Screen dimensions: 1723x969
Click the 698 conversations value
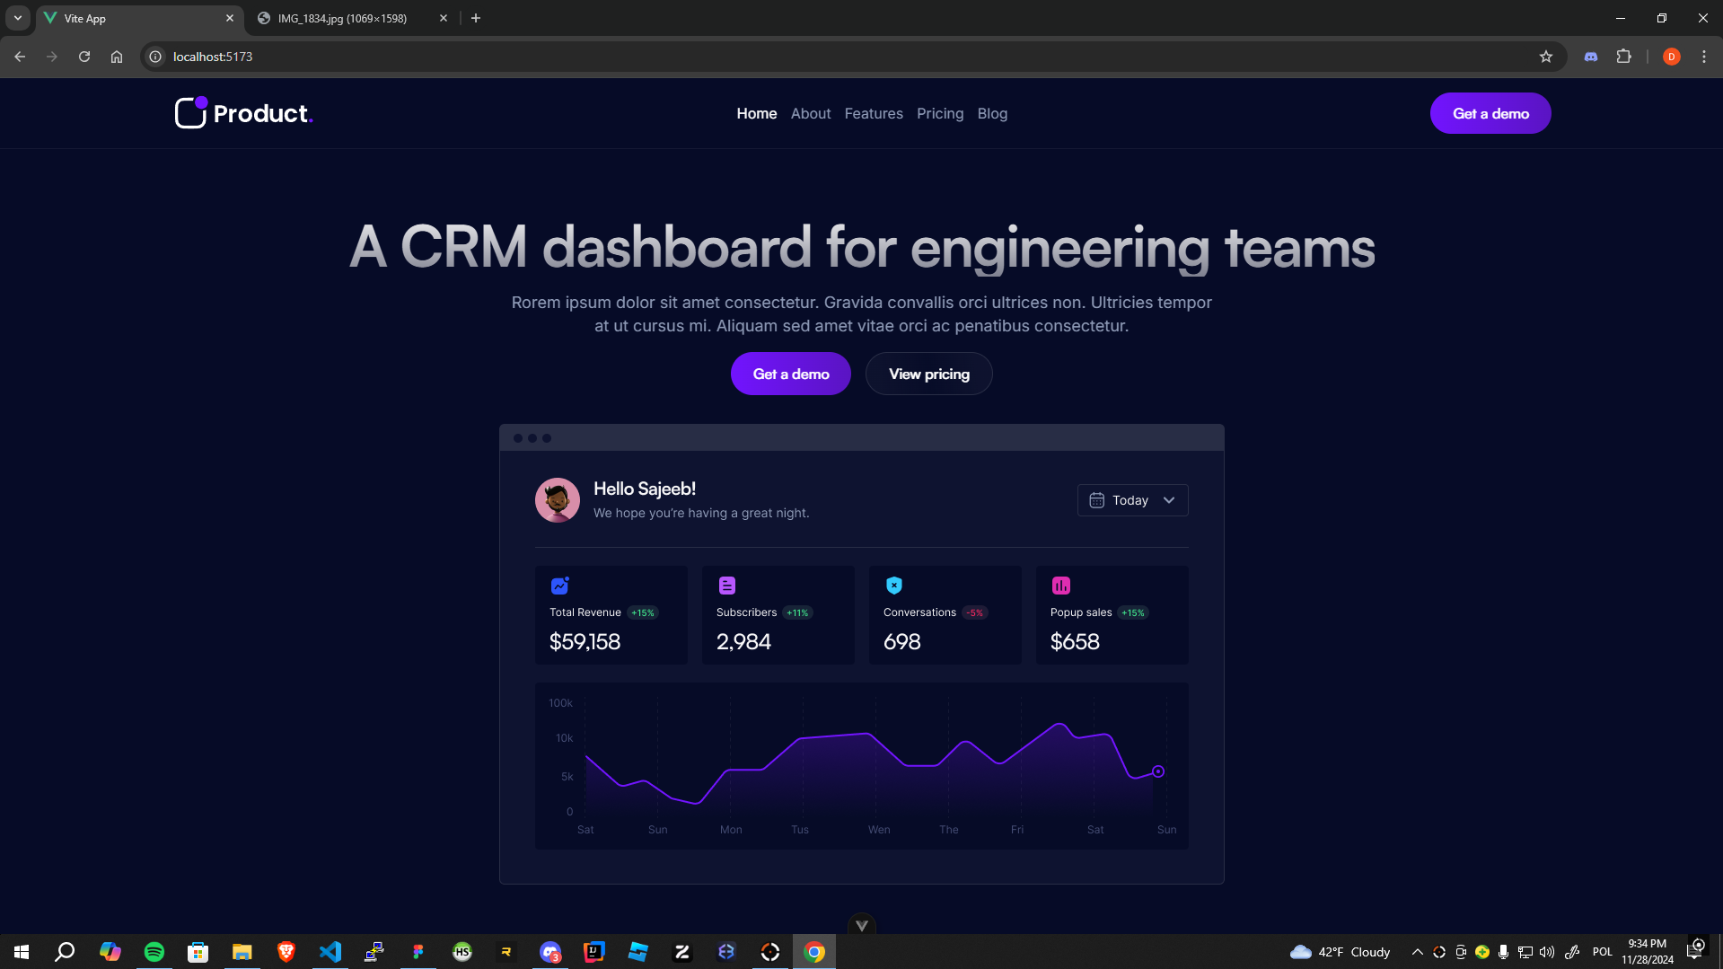click(x=901, y=641)
